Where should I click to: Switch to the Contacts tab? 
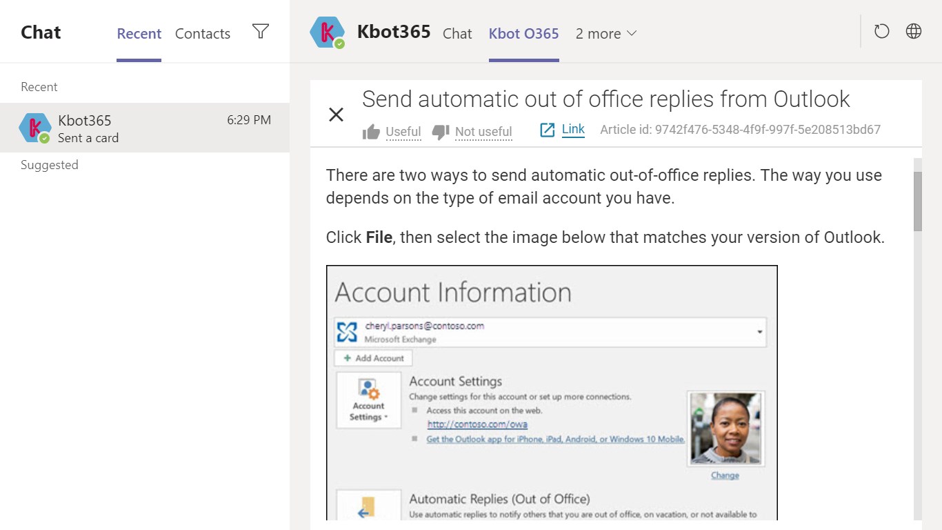tap(203, 33)
